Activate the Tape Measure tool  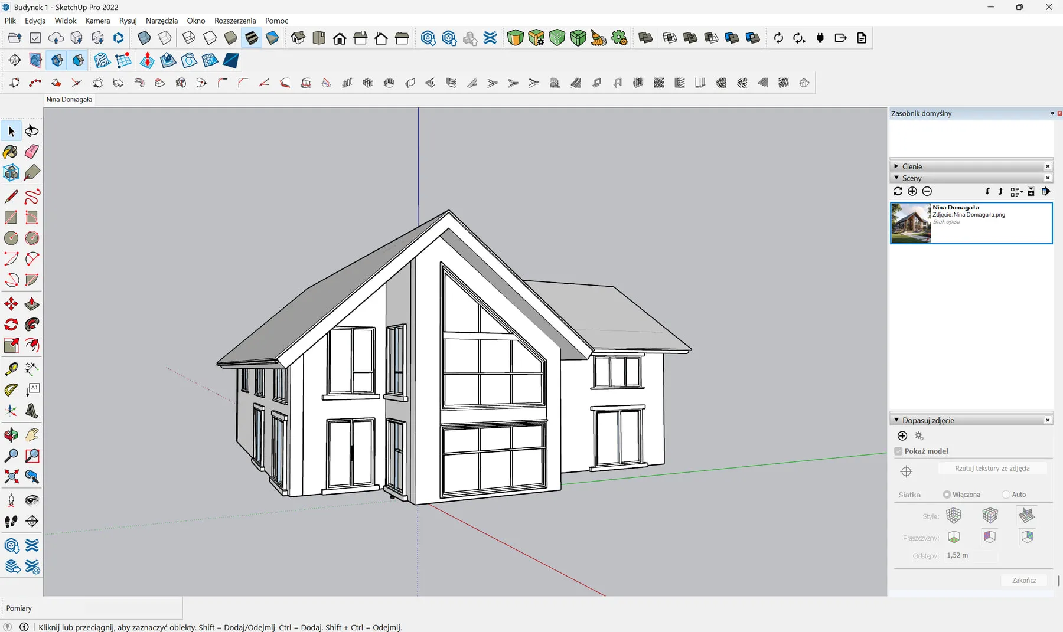(11, 369)
